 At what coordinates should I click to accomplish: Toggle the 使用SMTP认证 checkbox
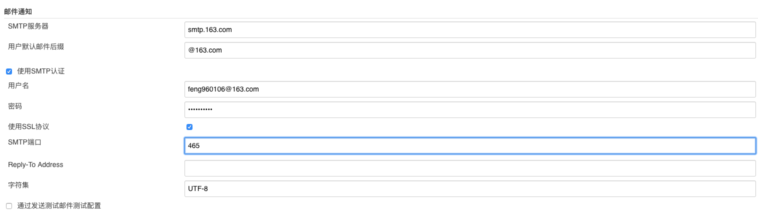(9, 71)
